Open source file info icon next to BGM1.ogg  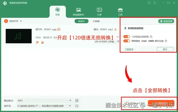coord(59,29)
